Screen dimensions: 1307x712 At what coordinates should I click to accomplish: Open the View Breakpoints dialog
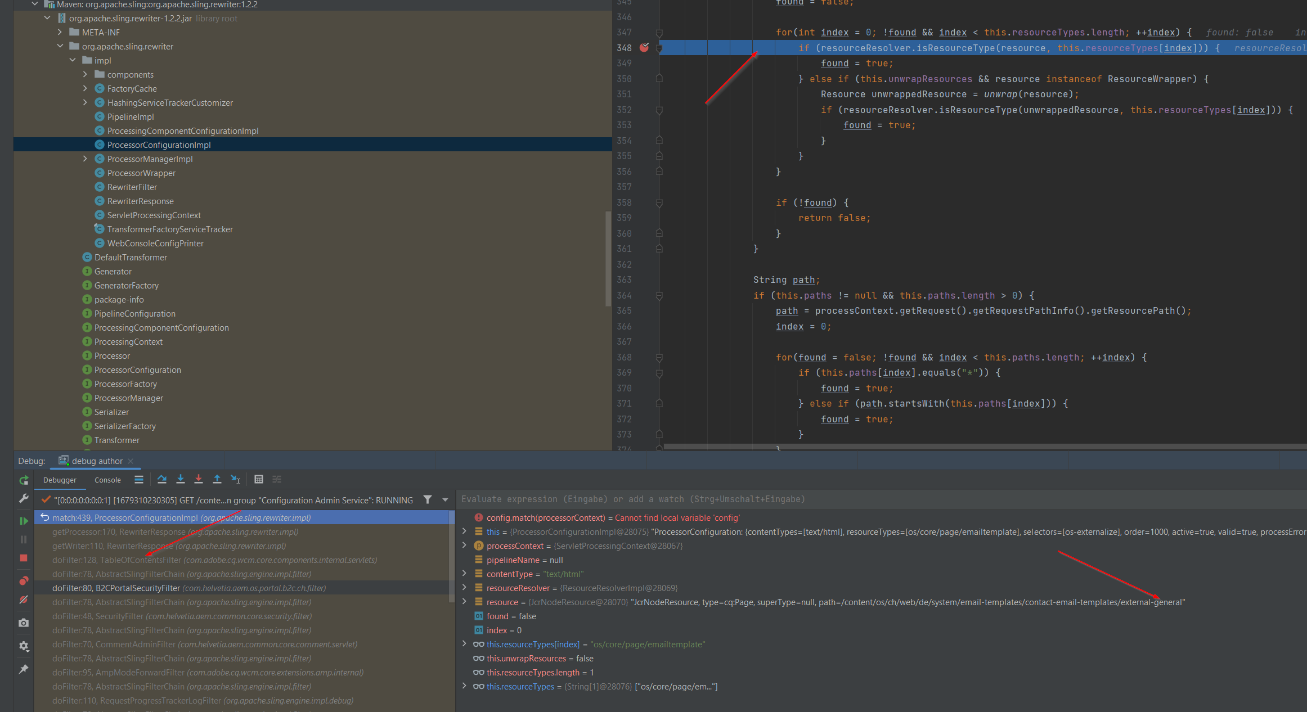(24, 580)
